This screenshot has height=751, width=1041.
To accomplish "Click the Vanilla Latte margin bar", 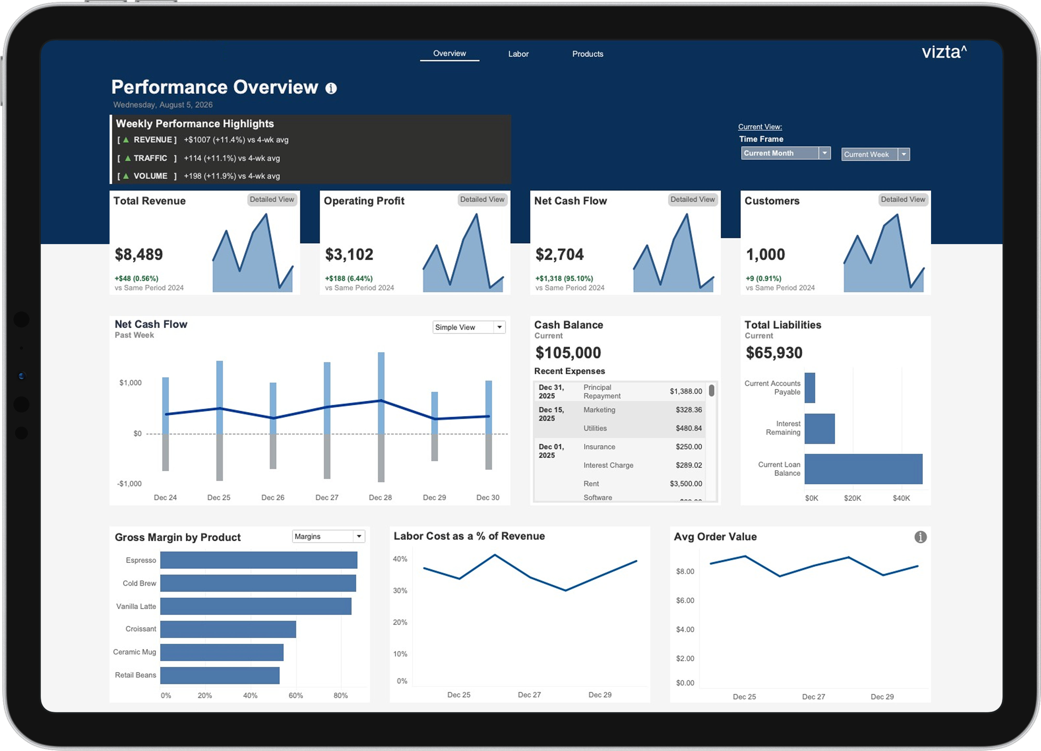I will [256, 606].
